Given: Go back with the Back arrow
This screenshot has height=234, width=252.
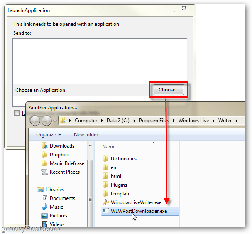Looking at the screenshot, I should click(x=35, y=121).
